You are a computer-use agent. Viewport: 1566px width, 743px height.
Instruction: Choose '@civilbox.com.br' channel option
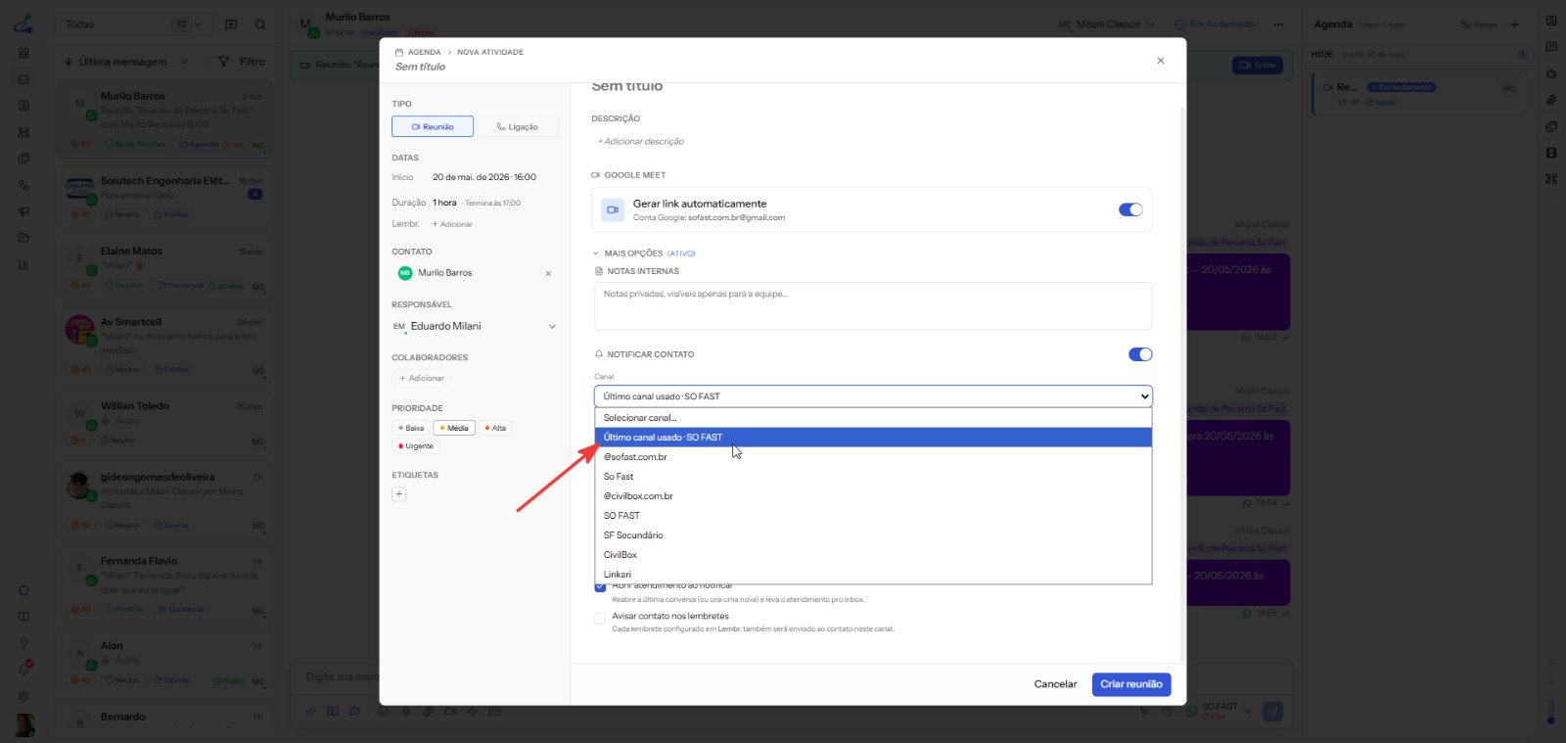coord(873,496)
